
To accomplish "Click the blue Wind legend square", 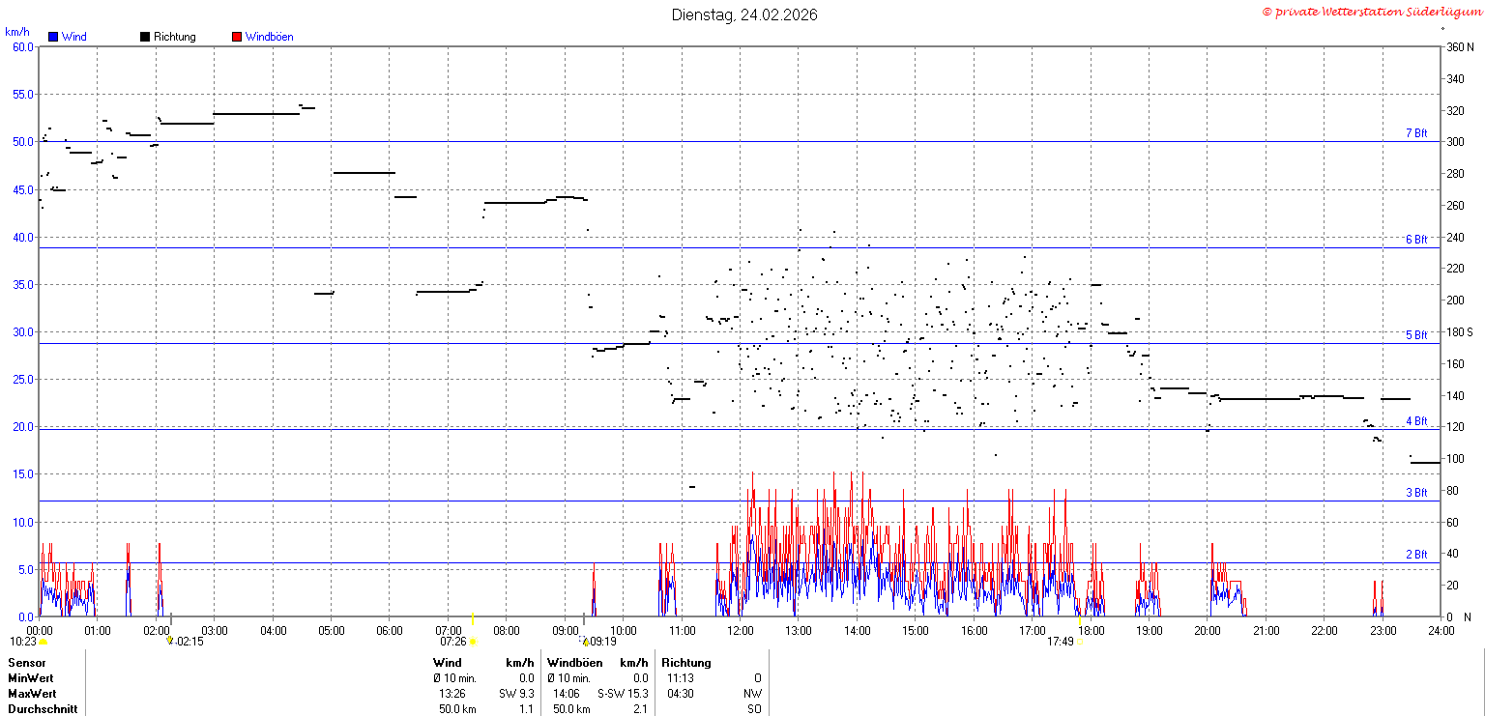I will click(x=53, y=37).
